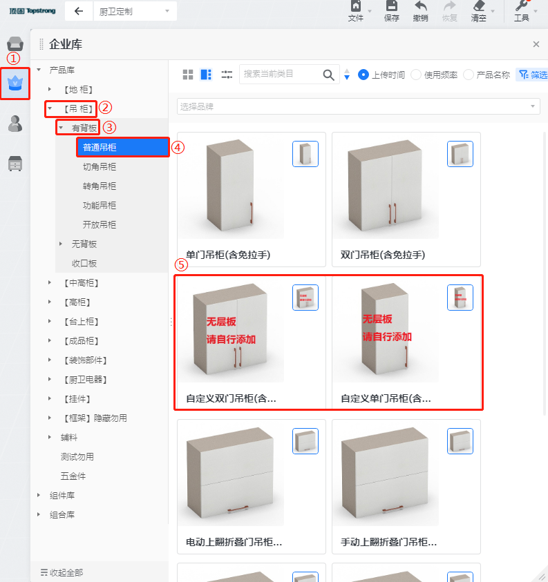Expand the 【装饰部件】 category
548x582 pixels.
point(50,360)
